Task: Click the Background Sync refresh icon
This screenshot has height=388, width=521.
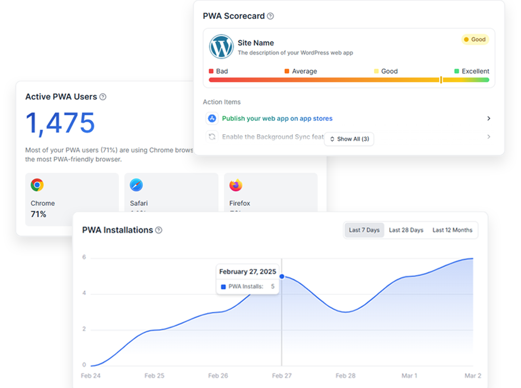Action: coord(212,136)
